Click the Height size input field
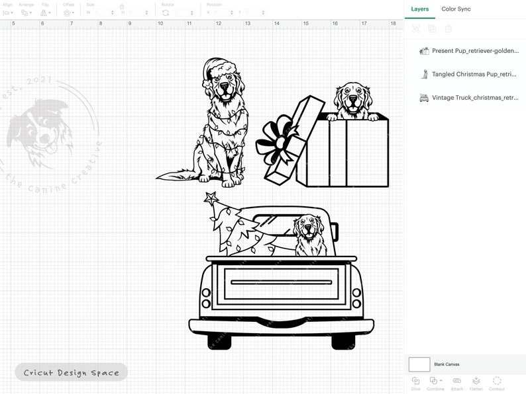 pyautogui.click(x=135, y=13)
